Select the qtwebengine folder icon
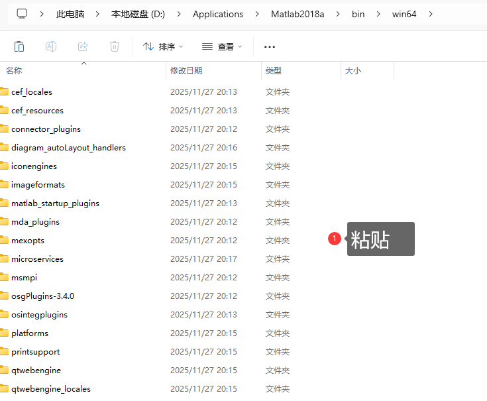Image resolution: width=487 pixels, height=401 pixels. tap(4, 370)
